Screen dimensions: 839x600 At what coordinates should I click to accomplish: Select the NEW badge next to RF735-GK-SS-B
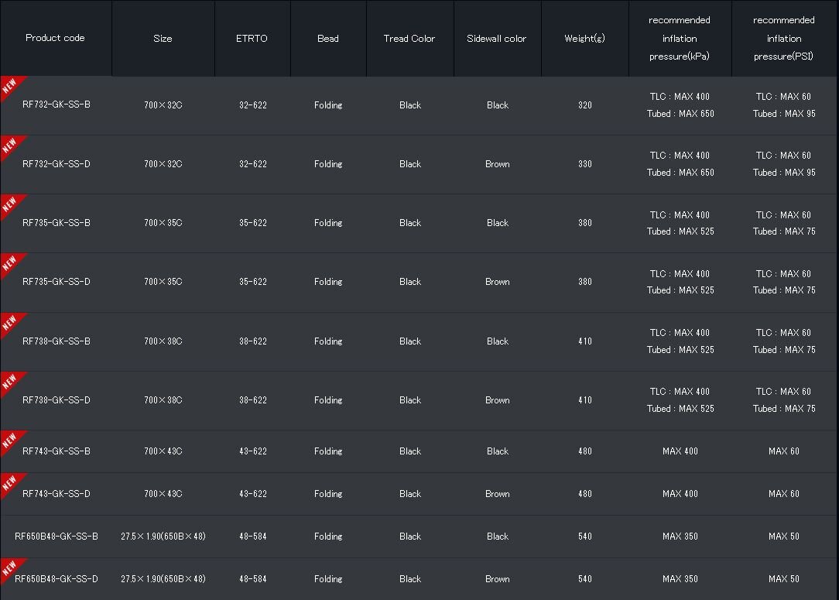pyautogui.click(x=10, y=204)
